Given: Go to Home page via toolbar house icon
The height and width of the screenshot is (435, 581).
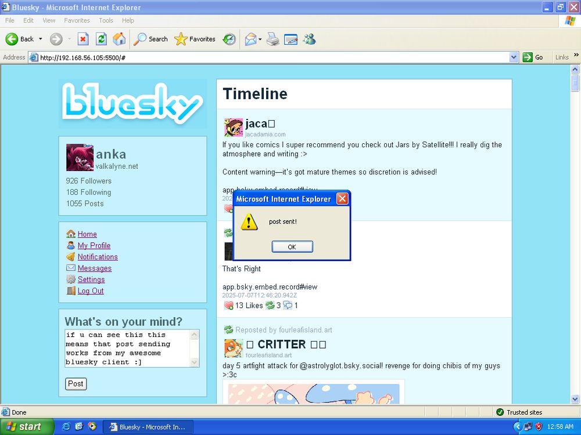Looking at the screenshot, I should click(119, 39).
